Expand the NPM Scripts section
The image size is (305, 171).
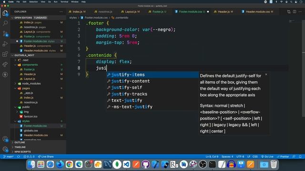click(39, 152)
